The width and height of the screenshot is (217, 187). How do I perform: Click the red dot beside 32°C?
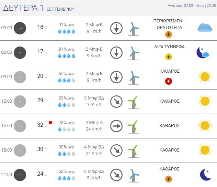50,123
